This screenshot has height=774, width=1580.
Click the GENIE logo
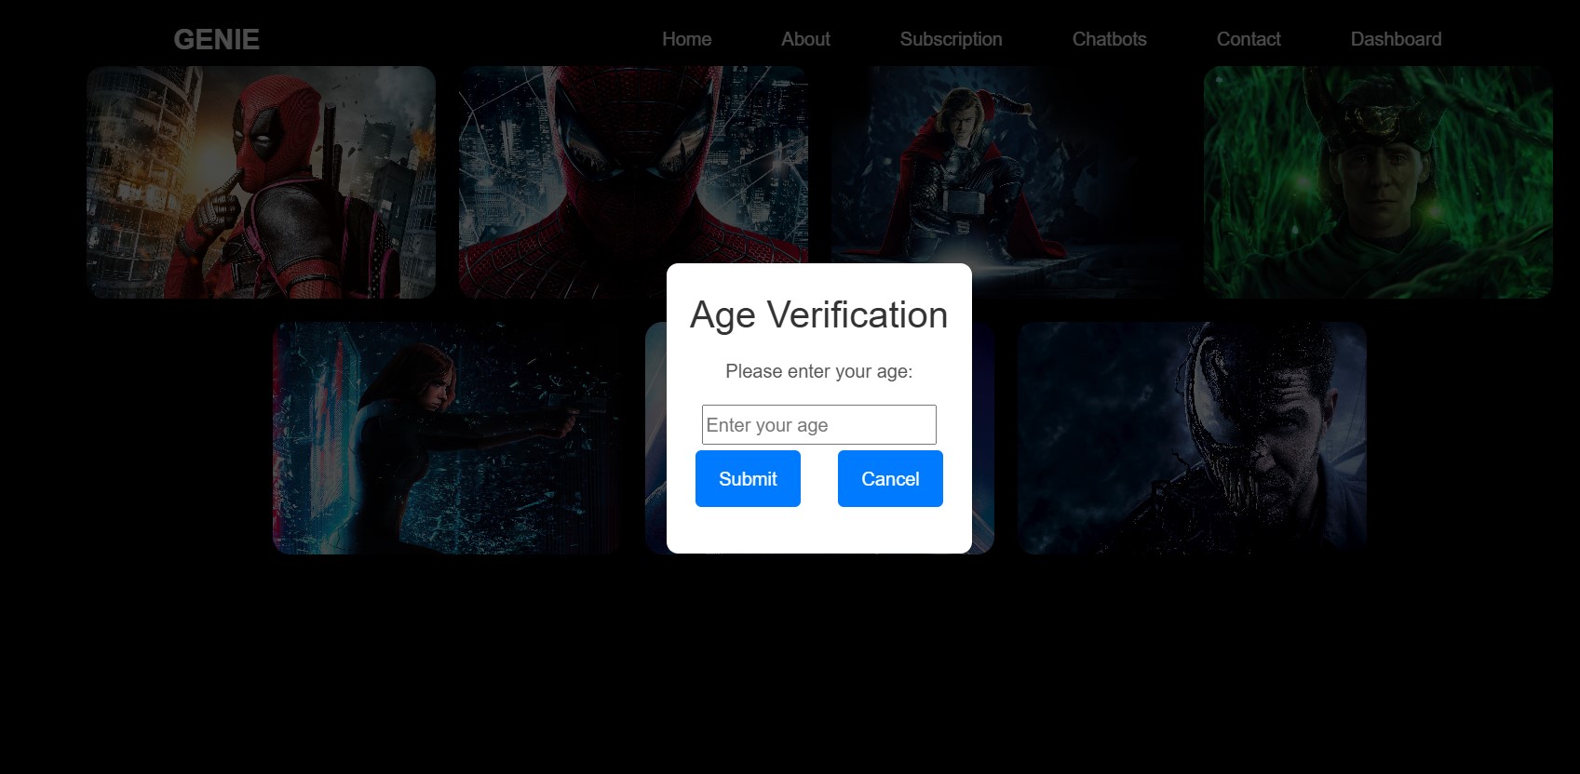tap(216, 39)
